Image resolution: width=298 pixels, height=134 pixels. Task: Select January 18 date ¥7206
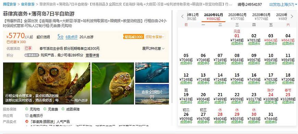(288, 79)
